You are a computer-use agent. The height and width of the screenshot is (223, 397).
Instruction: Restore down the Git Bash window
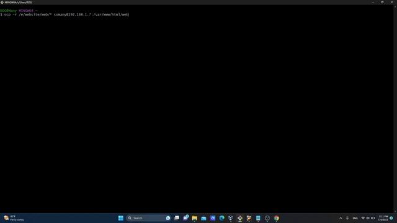[382, 2]
